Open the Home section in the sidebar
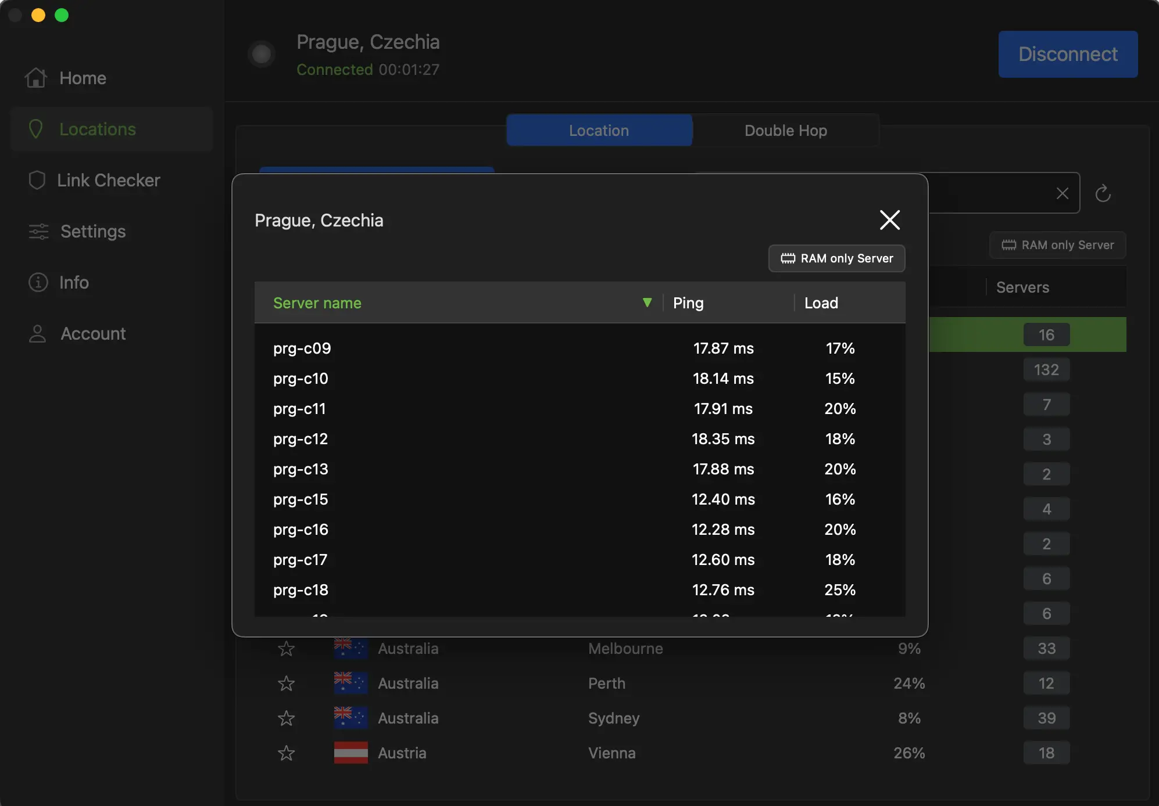 click(x=83, y=78)
